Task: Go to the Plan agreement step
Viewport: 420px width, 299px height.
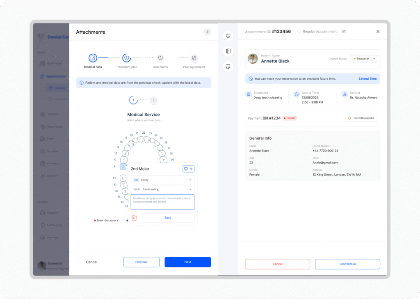Action: (194, 58)
